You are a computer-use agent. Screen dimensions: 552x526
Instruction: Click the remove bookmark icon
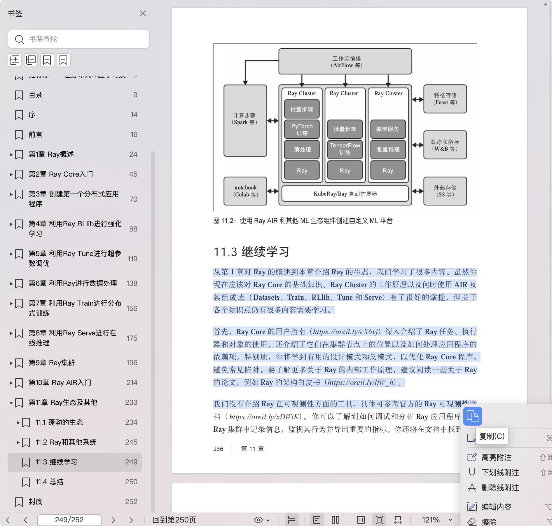click(64, 60)
